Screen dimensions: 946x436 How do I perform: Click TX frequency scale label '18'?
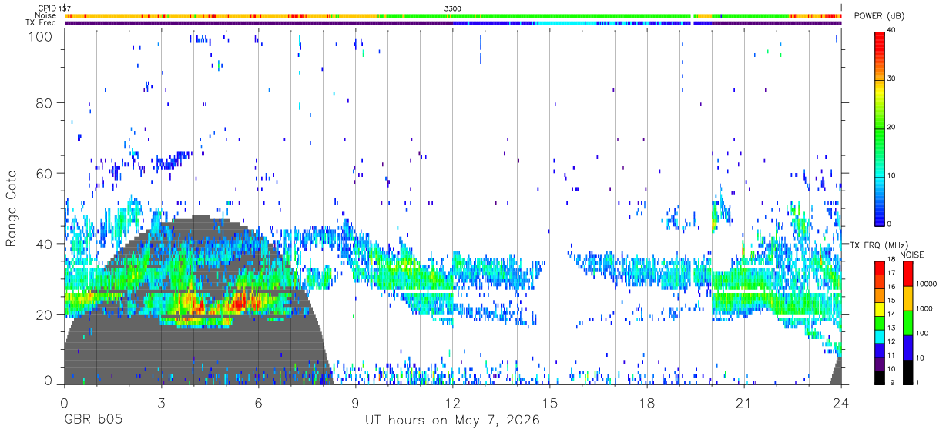[x=891, y=260]
